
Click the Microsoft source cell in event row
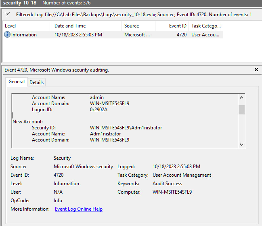coord(137,35)
